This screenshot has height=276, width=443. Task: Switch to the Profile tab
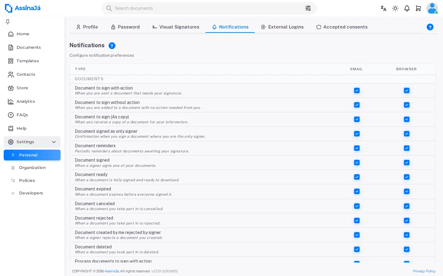(x=87, y=27)
